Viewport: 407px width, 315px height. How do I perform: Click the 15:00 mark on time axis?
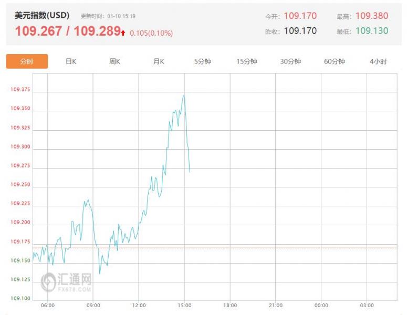click(x=184, y=305)
